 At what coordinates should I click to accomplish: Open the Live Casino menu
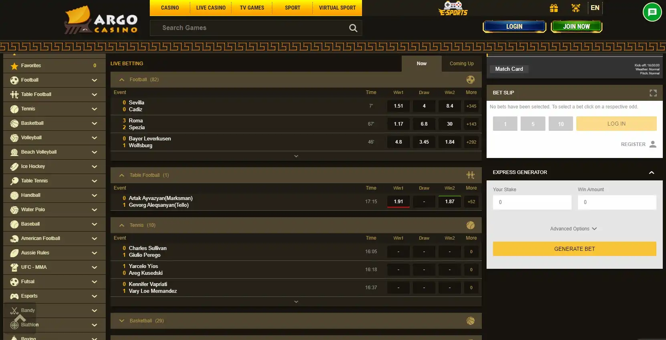[211, 8]
